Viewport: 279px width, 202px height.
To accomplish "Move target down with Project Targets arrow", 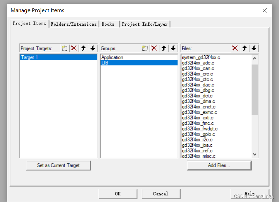I will 93,48.
